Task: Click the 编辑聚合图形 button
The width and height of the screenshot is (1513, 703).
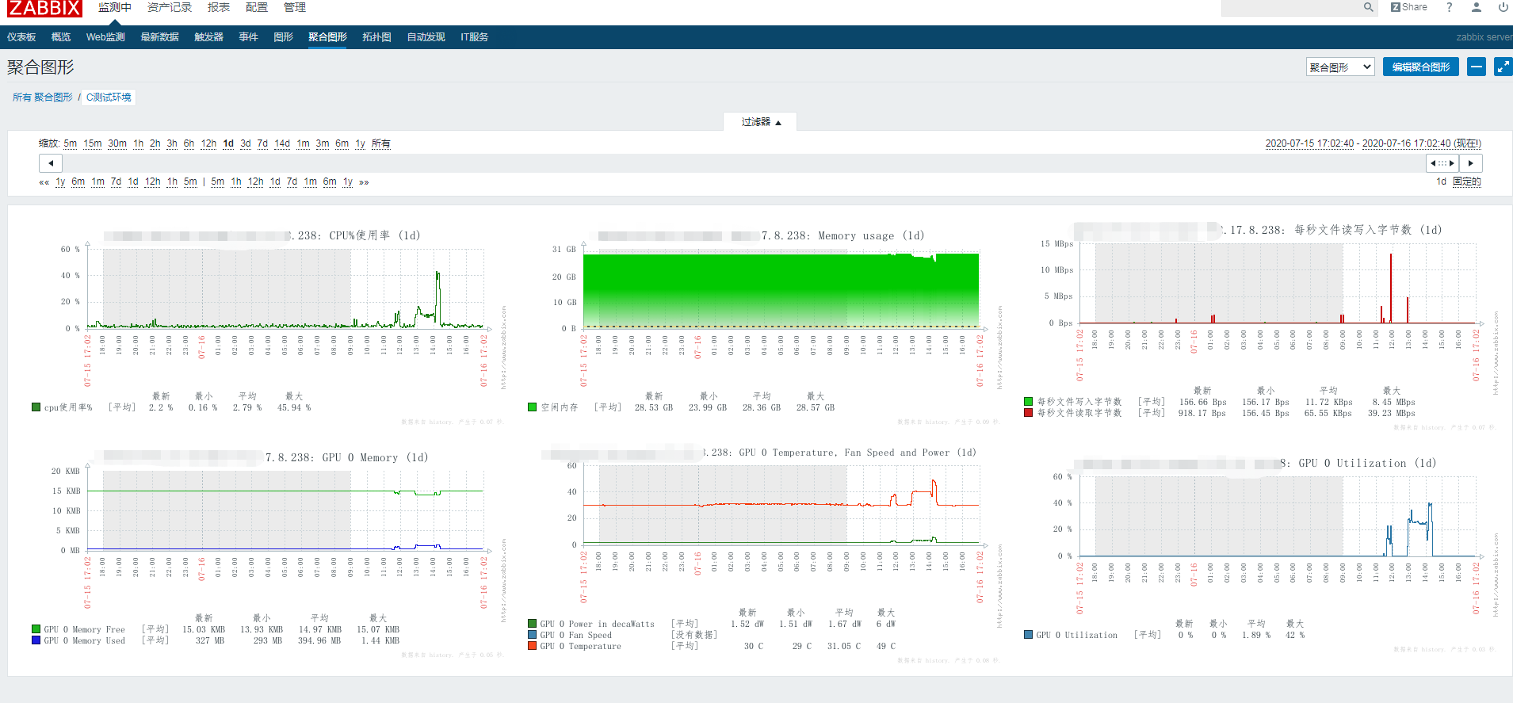Action: (1420, 67)
